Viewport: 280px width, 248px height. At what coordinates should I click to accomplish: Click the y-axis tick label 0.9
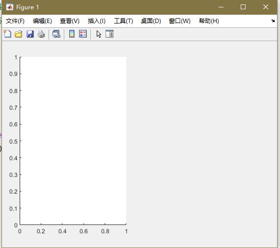(x=13, y=74)
